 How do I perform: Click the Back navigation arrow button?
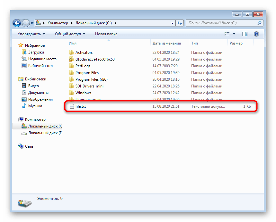coord(17,23)
